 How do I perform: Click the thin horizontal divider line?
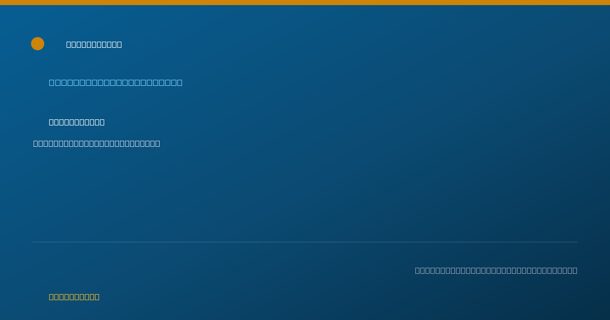(305, 242)
